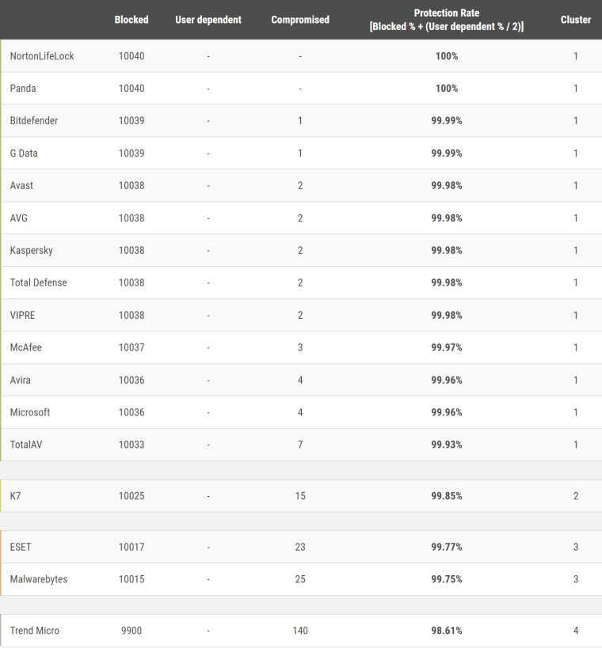Click the Total Defense row label

coord(39,283)
